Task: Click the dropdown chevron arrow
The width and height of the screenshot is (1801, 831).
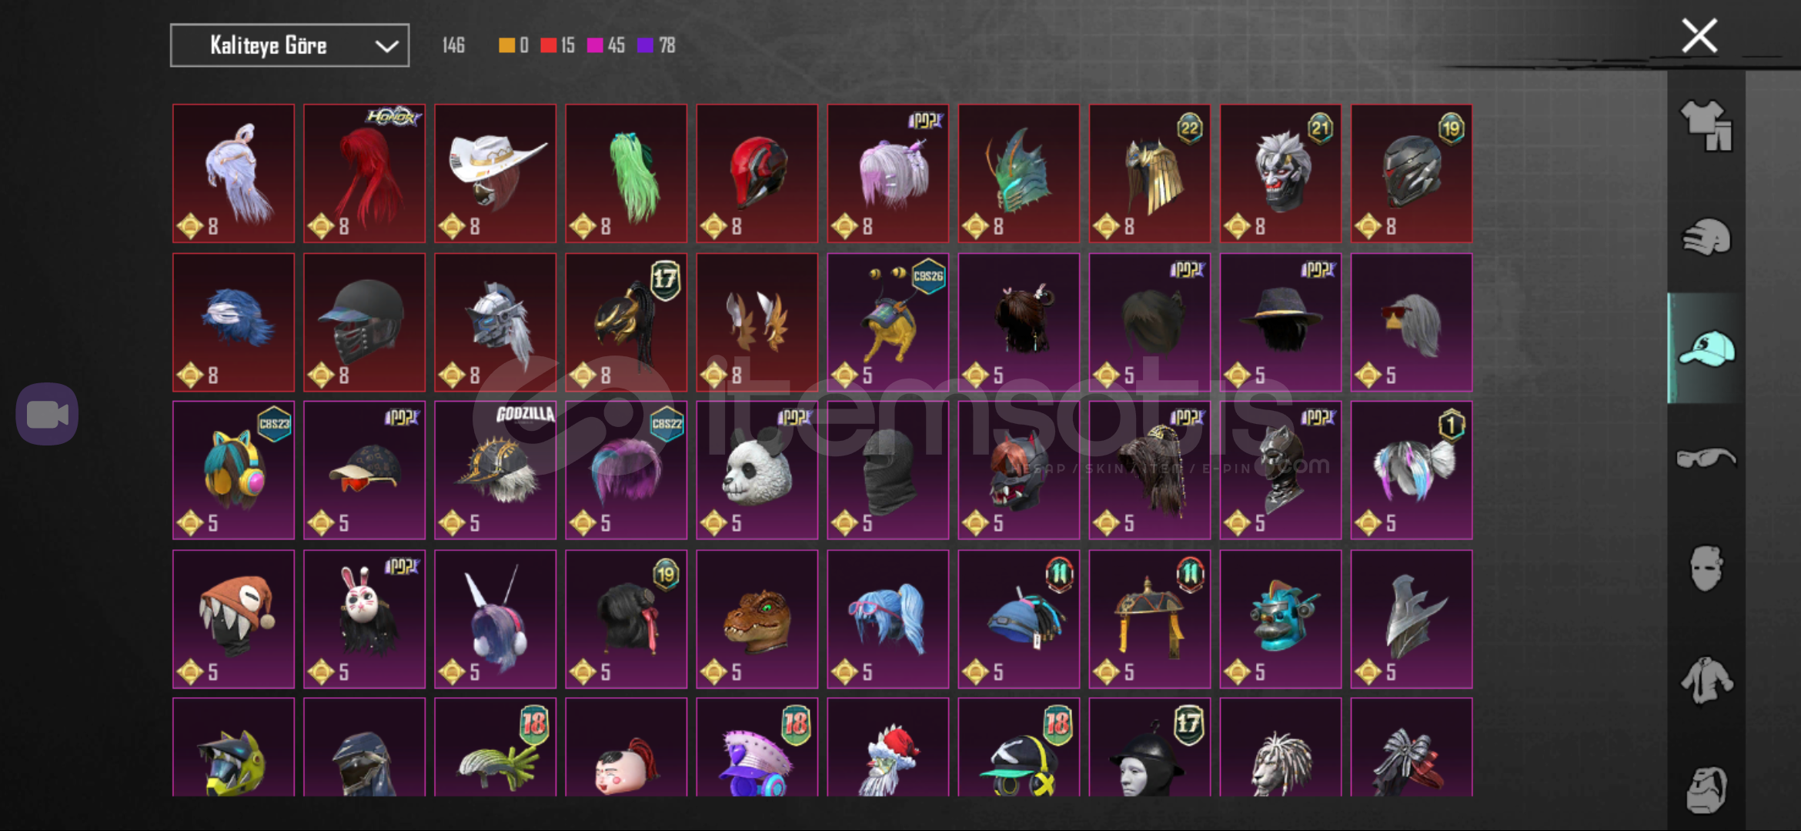Action: coord(386,46)
